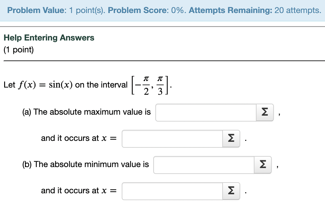325x218 pixels.
Task: Click the absolute maximum value answer box
Action: click(205, 112)
